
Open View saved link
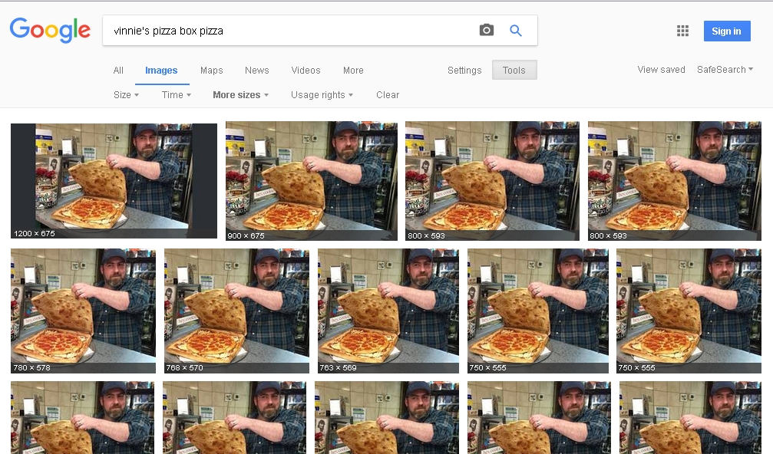pos(661,70)
